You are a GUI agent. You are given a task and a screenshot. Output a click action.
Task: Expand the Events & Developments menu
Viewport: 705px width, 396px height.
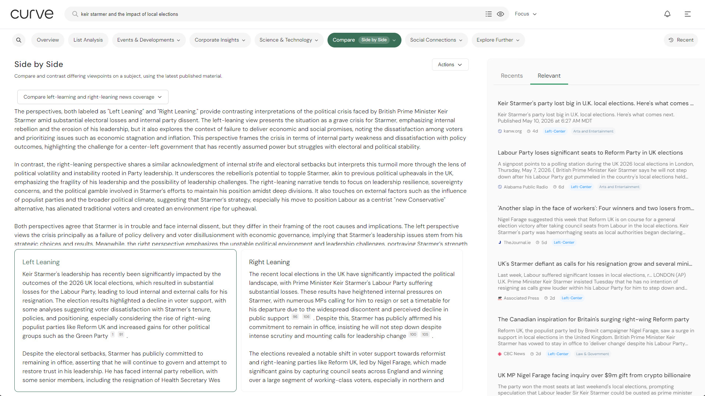(149, 40)
